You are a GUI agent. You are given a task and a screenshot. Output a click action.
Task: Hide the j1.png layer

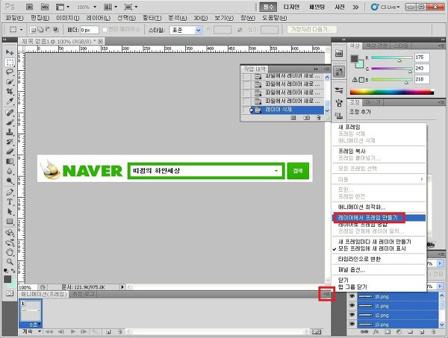(352, 306)
